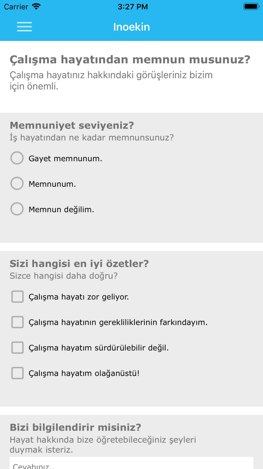
Task: Tap the 'Cevabınız..' answer input field
Action: click(131, 463)
